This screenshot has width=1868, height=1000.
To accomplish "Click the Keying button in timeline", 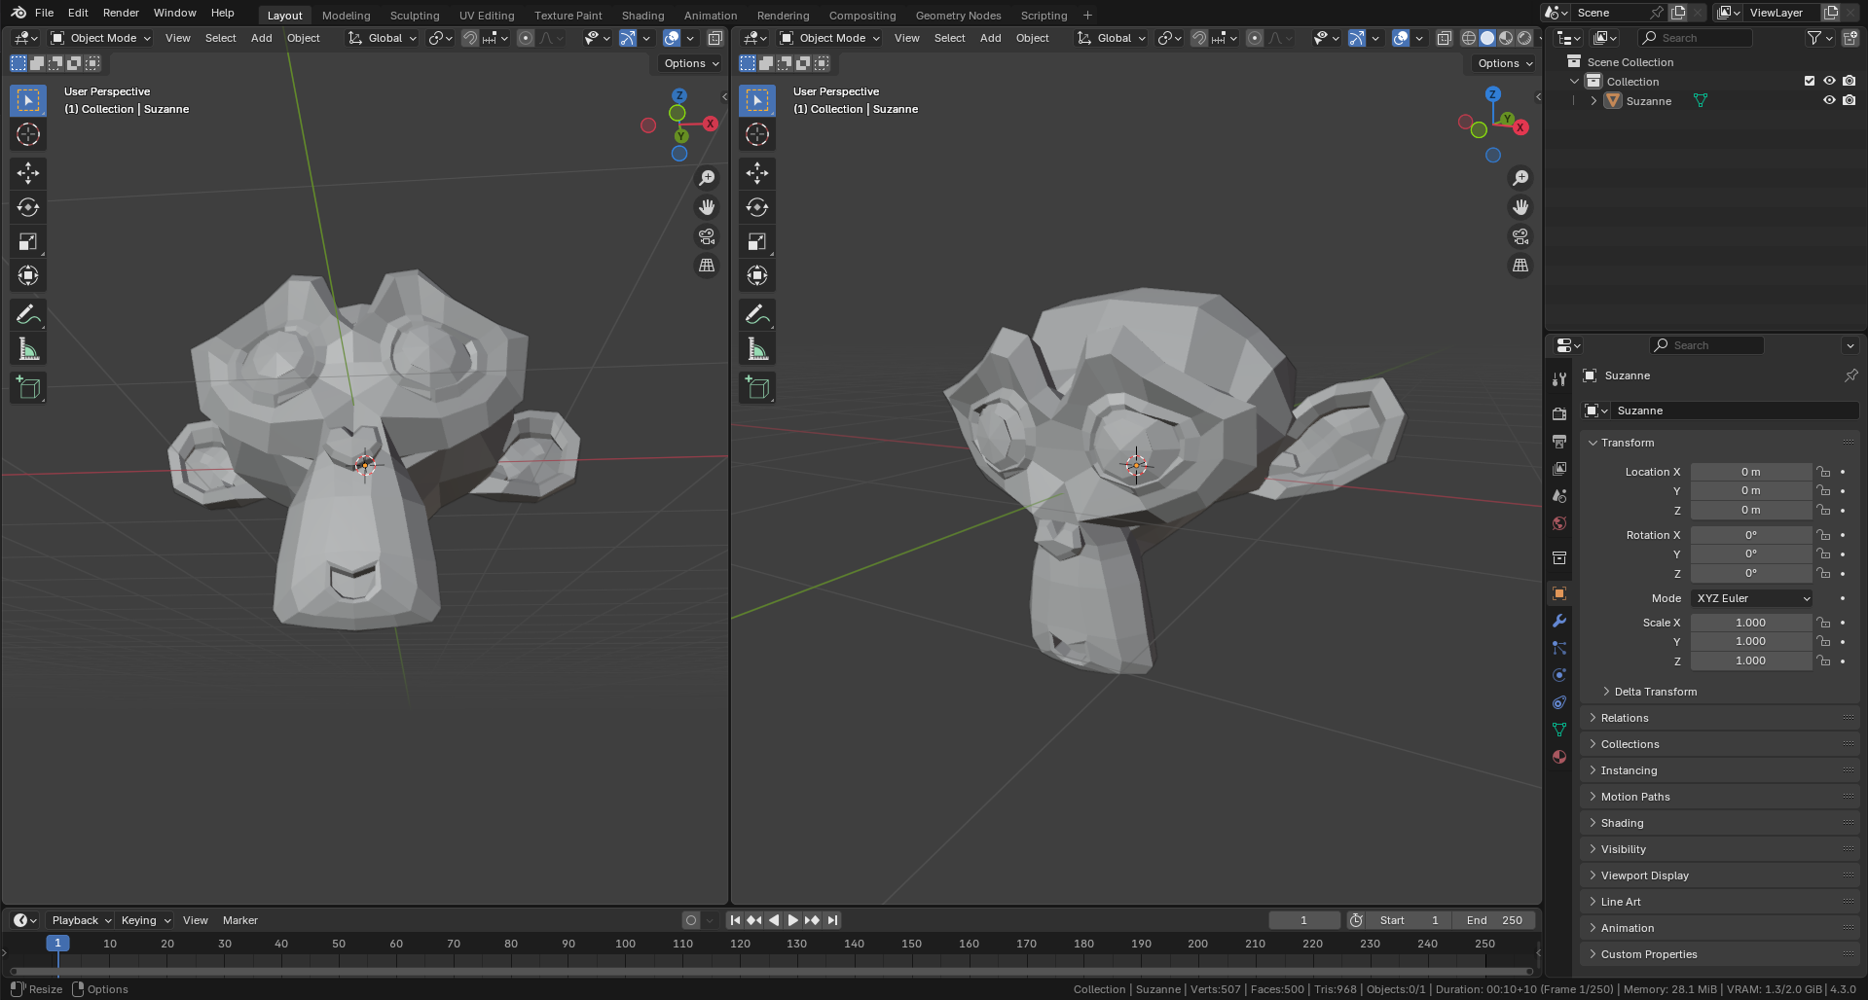I will pos(145,920).
